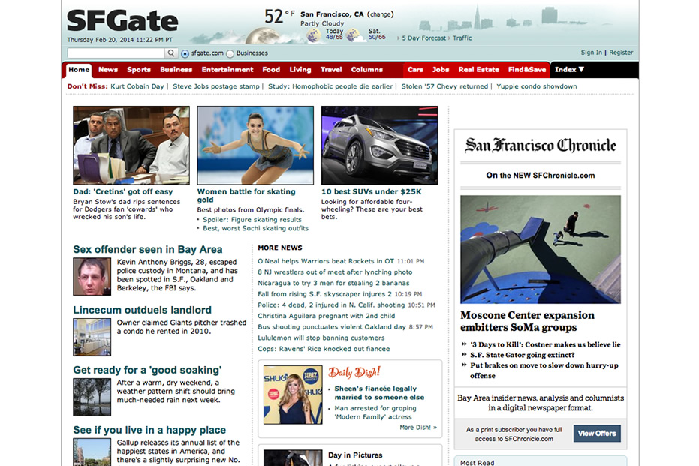
Task: Open Cops: Ravens' Rice knocked out fiancee
Action: pyautogui.click(x=324, y=349)
